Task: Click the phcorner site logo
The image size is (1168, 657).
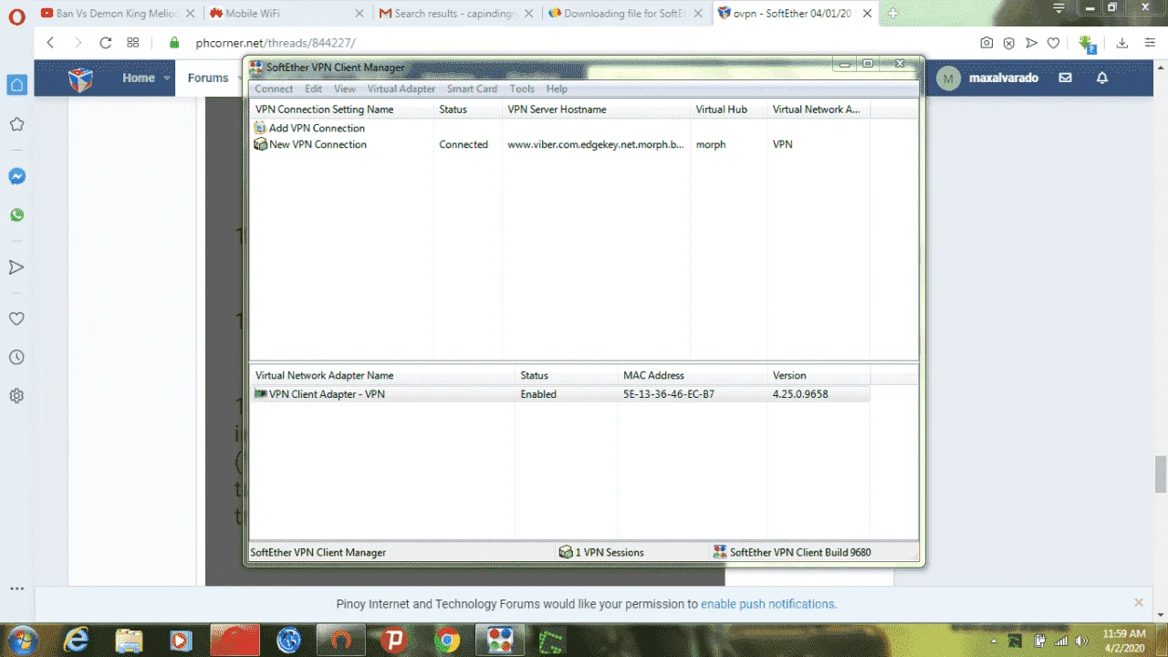Action: tap(80, 78)
